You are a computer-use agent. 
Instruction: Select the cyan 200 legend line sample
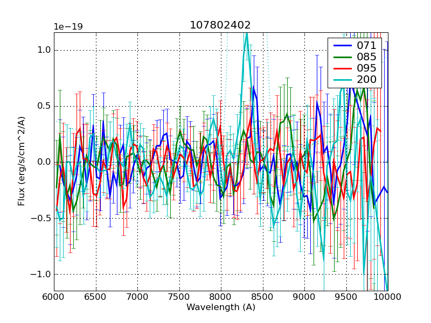[341, 81]
